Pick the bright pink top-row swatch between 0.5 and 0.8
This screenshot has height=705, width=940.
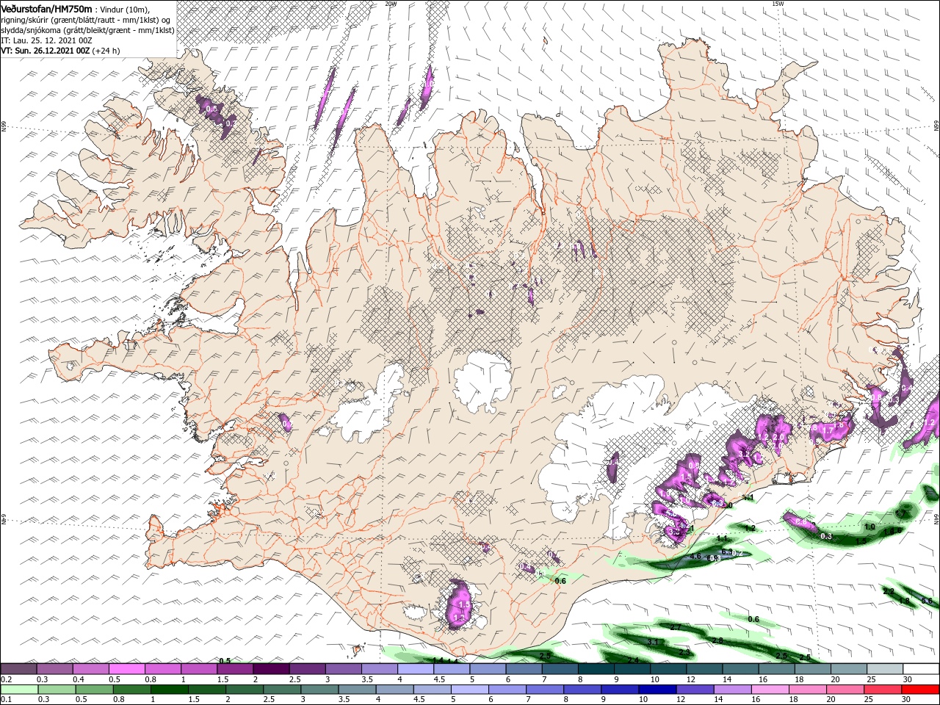coord(128,669)
